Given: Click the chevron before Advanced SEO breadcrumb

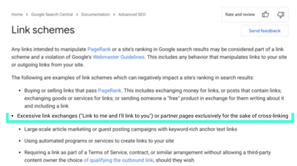Looking at the screenshot, I should click(x=114, y=15).
